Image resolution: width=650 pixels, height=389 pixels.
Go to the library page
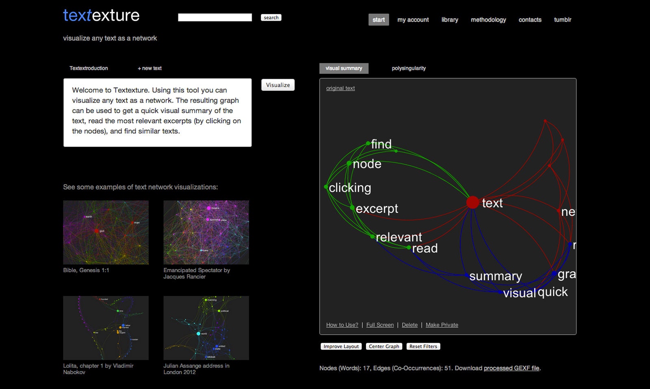pos(450,19)
